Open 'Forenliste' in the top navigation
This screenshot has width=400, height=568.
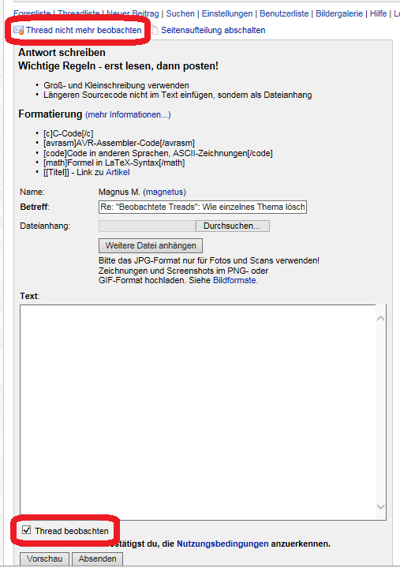click(32, 13)
